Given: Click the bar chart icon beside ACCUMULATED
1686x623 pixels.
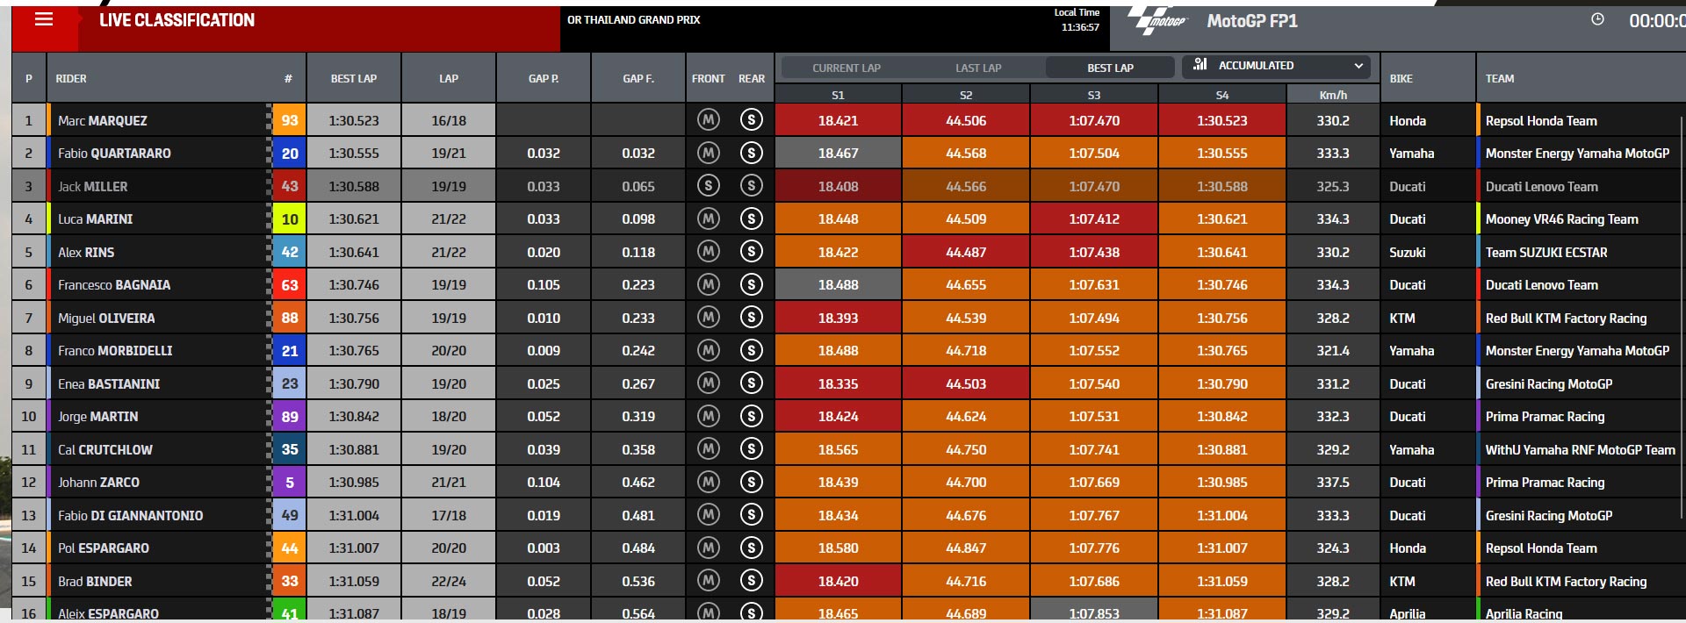Looking at the screenshot, I should pyautogui.click(x=1200, y=65).
